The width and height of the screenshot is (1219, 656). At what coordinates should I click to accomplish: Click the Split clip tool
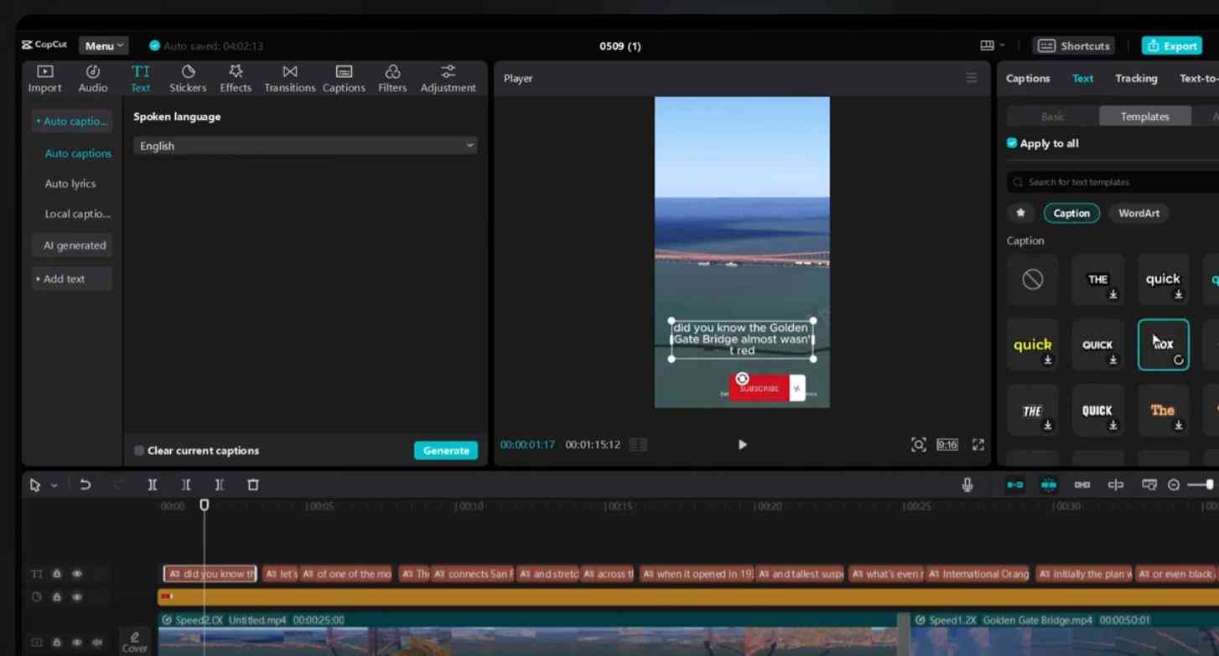point(152,484)
